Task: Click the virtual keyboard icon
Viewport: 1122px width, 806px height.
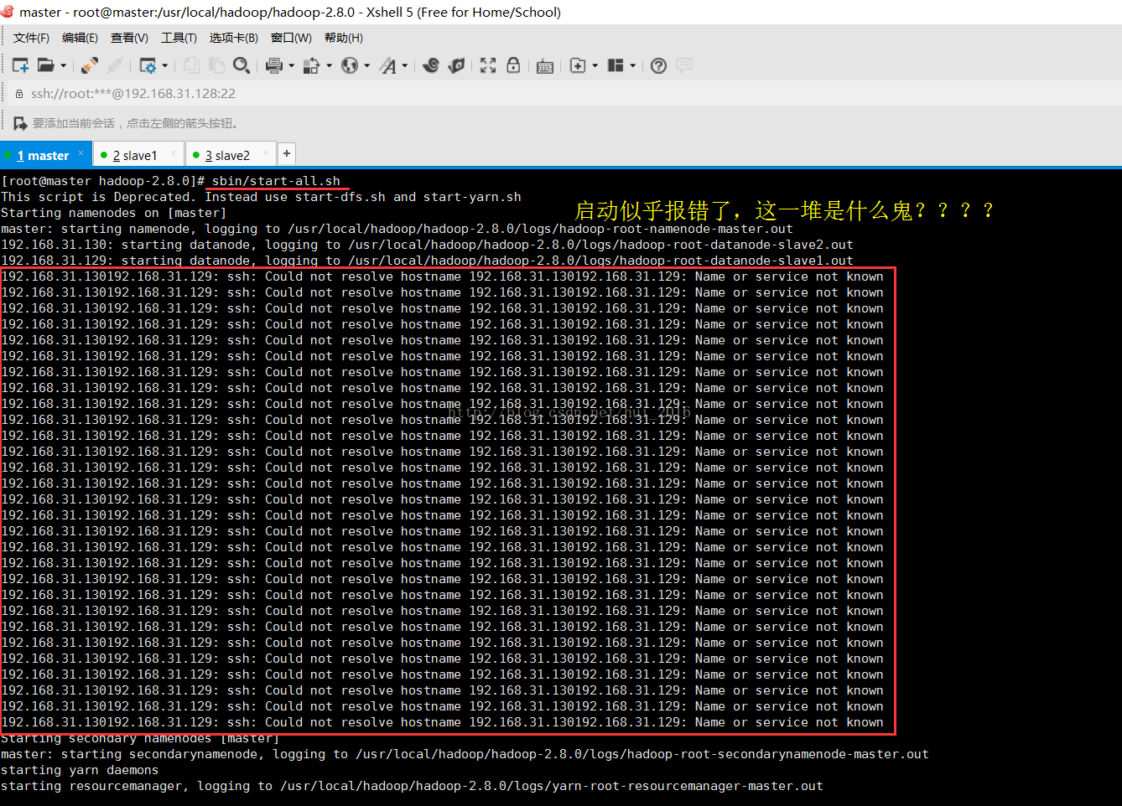Action: tap(545, 66)
